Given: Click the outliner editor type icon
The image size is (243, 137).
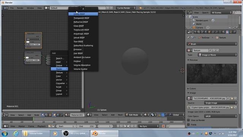Looking at the screenshot, I should 189,13.
